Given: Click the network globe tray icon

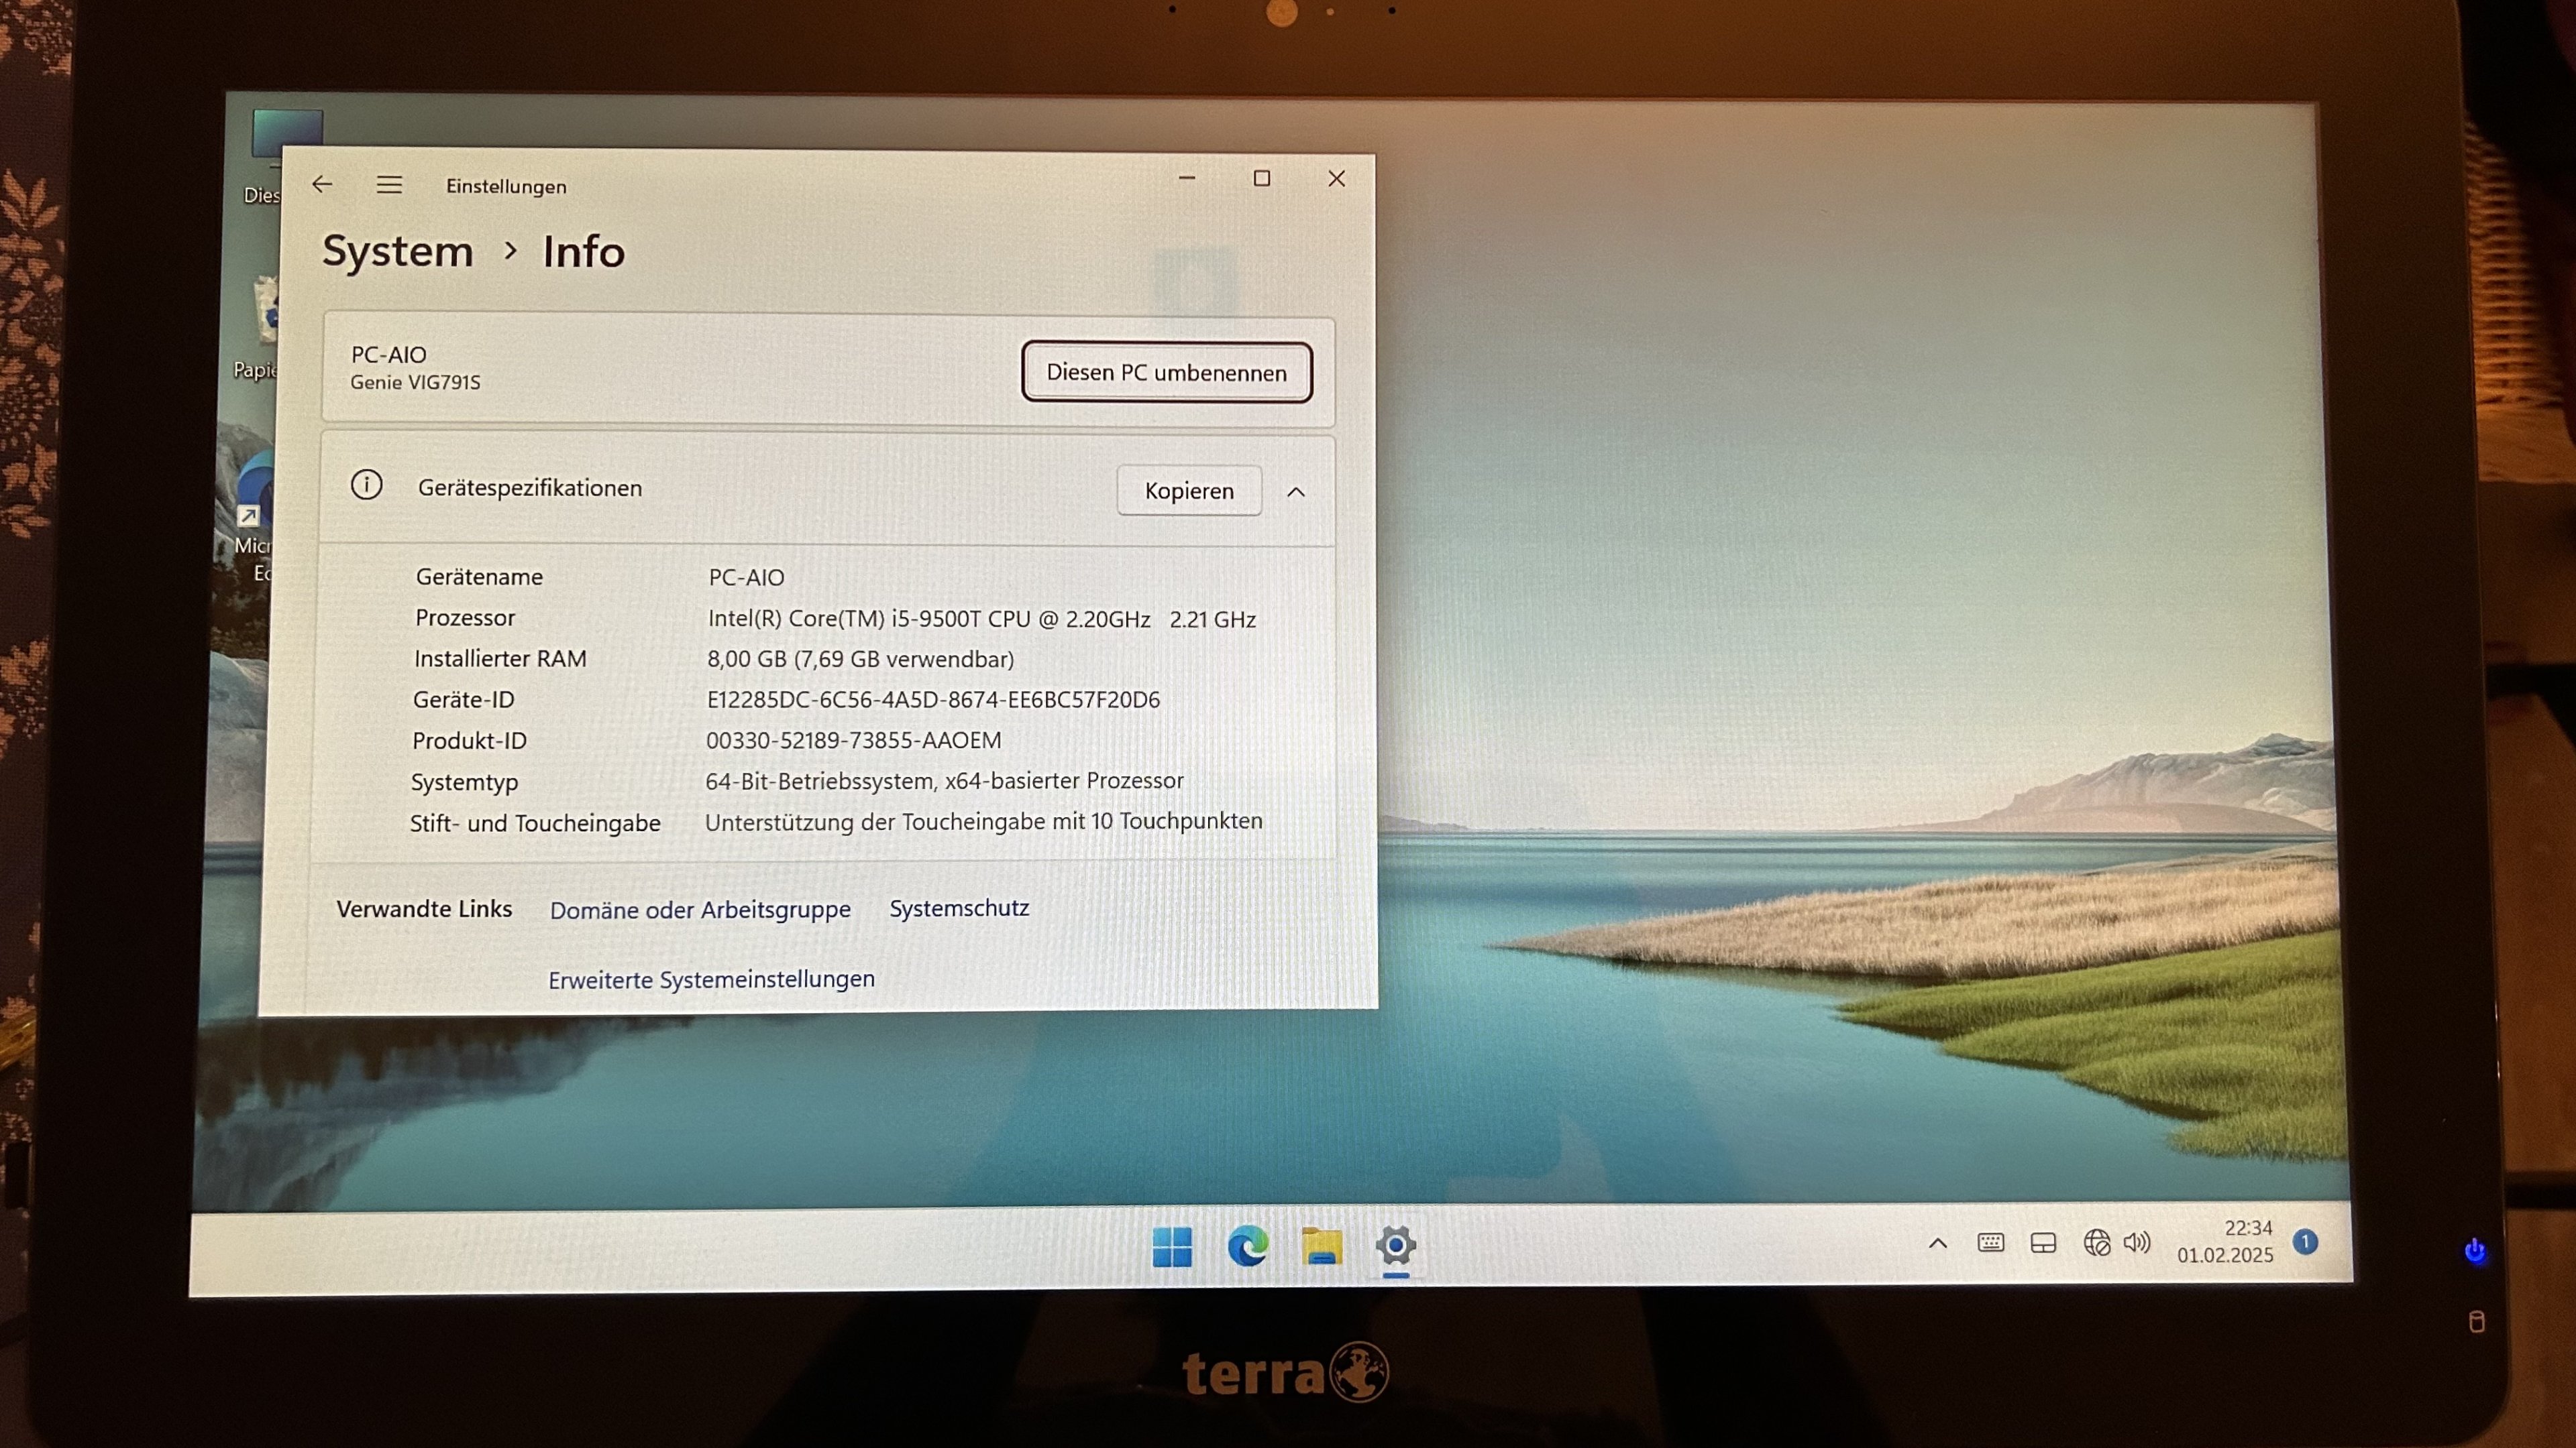Looking at the screenshot, I should point(2096,1242).
